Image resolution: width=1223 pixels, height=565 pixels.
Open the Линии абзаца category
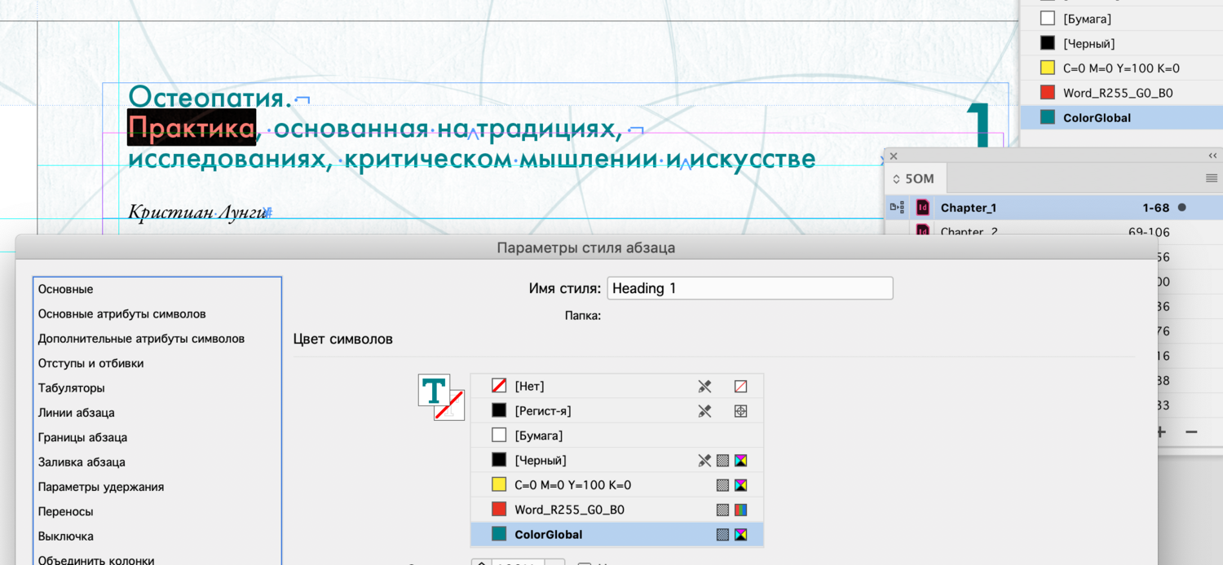click(157, 413)
